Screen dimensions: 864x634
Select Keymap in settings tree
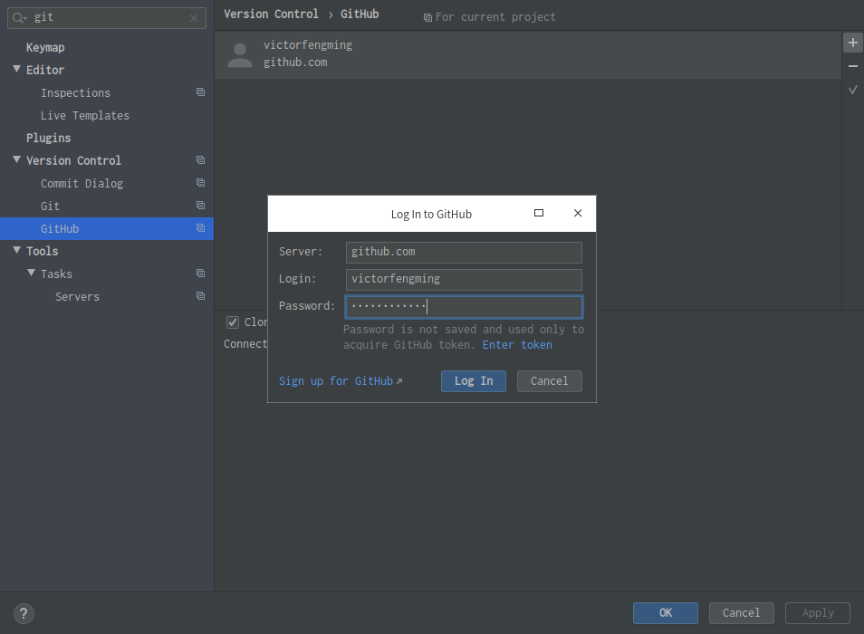coord(45,47)
